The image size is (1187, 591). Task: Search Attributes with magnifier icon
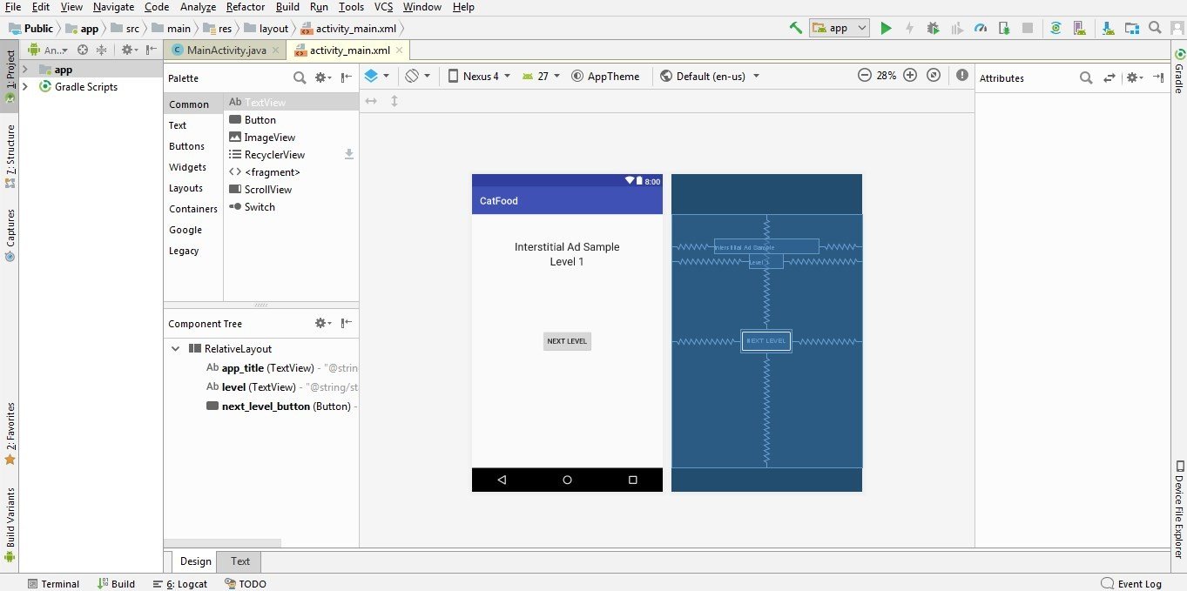point(1086,77)
